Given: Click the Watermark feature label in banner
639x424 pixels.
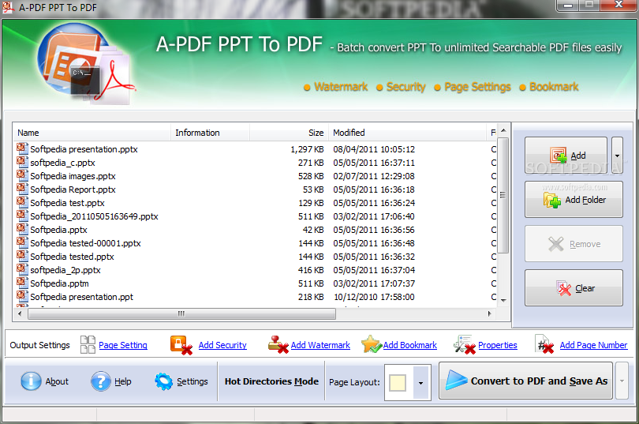Looking at the screenshot, I should [341, 87].
